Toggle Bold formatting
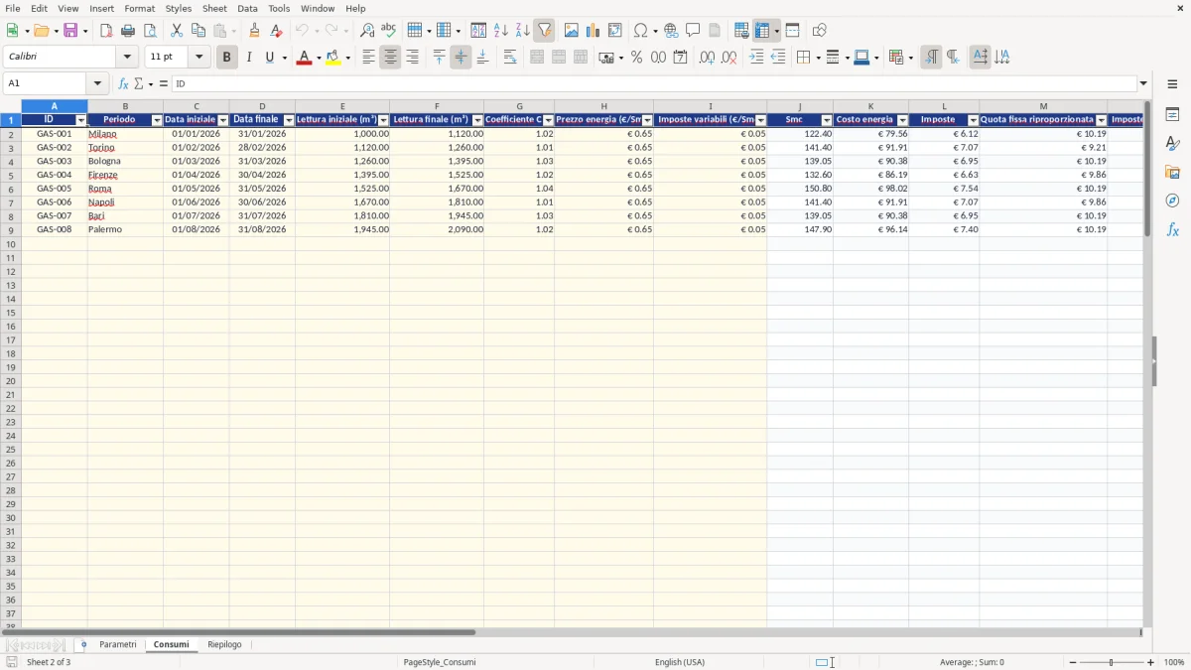The image size is (1191, 670). (226, 58)
